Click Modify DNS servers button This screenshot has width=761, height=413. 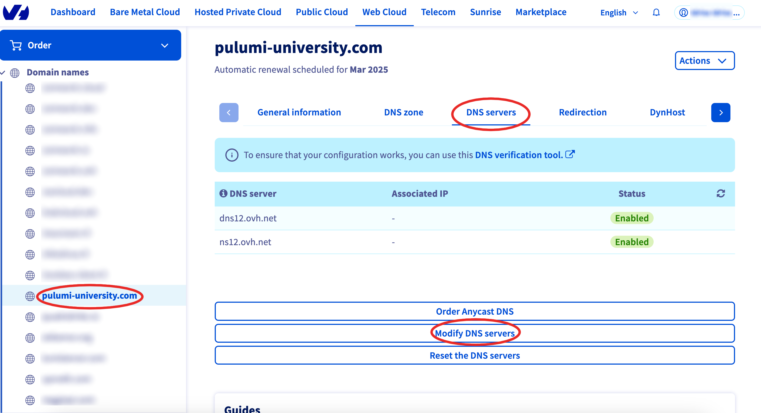click(x=474, y=333)
